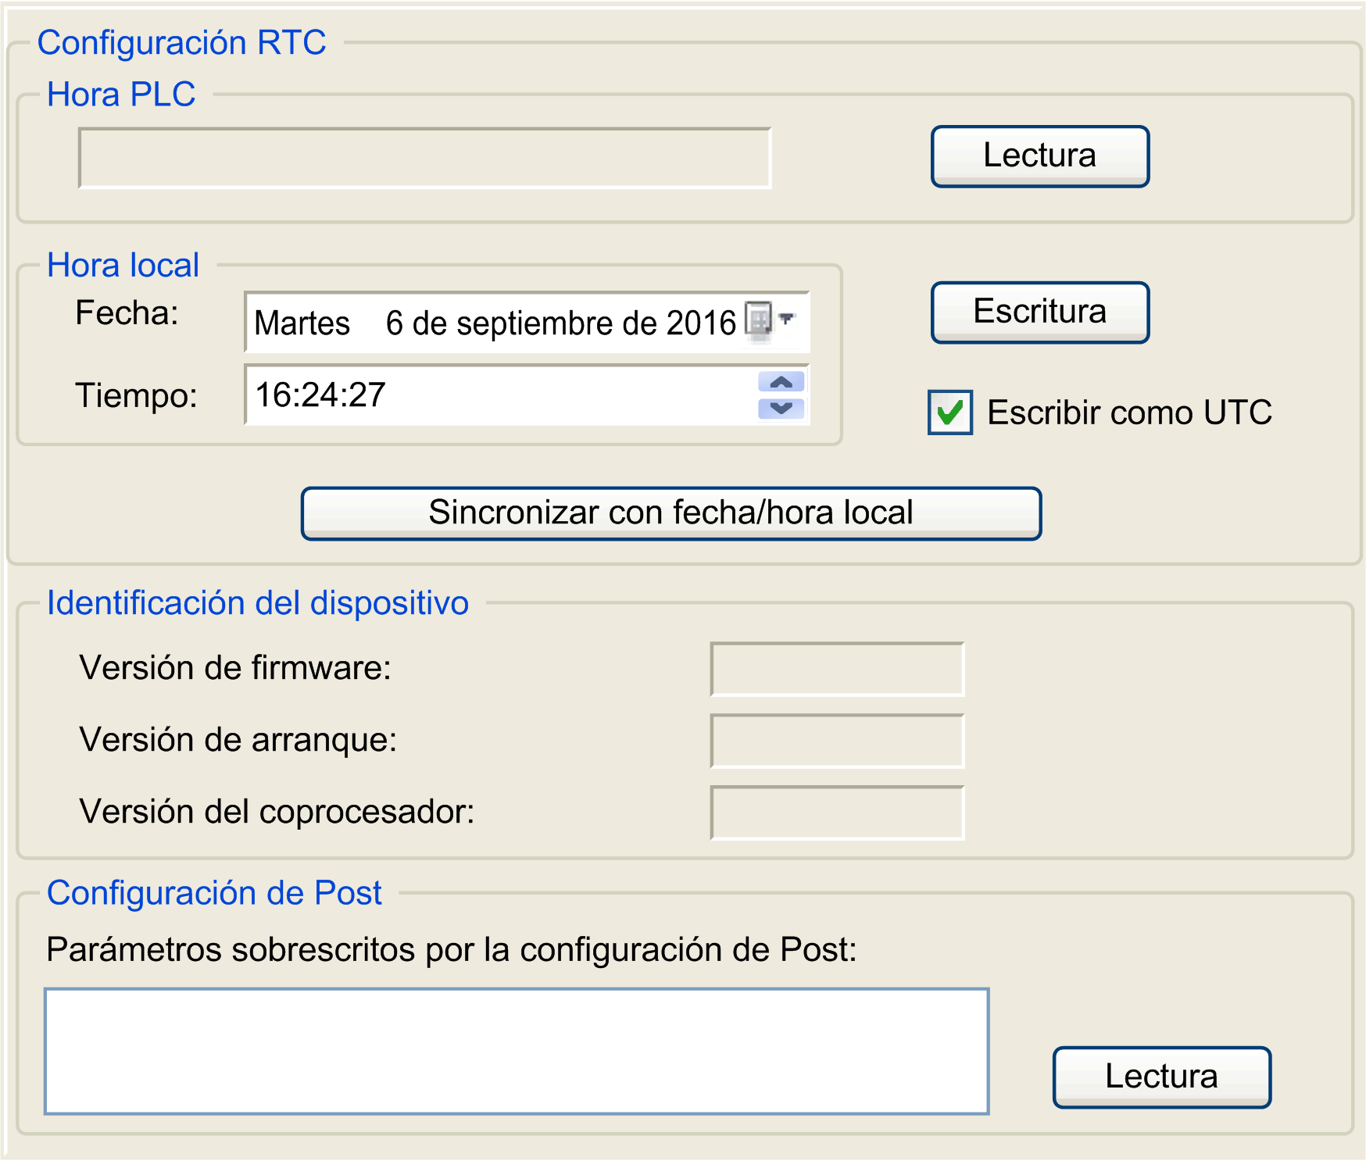The height and width of the screenshot is (1161, 1366).
Task: Click Sincronizar con fecha/hora local button
Action: (671, 513)
